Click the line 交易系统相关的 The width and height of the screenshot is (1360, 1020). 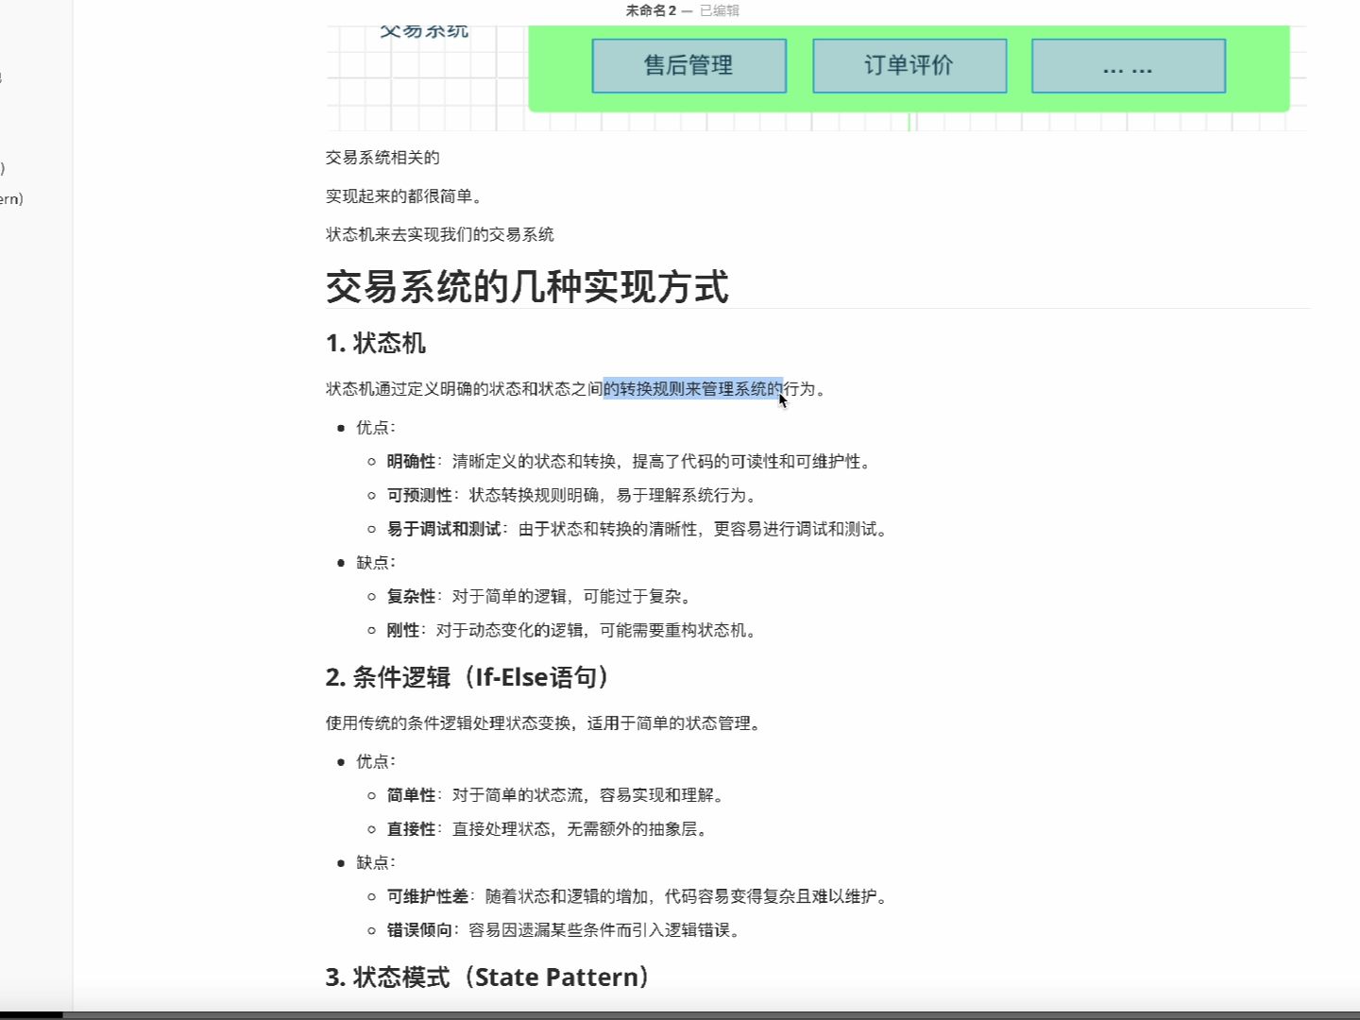[x=382, y=158]
